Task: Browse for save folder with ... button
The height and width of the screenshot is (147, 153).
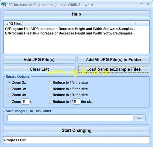Action: (x=140, y=118)
